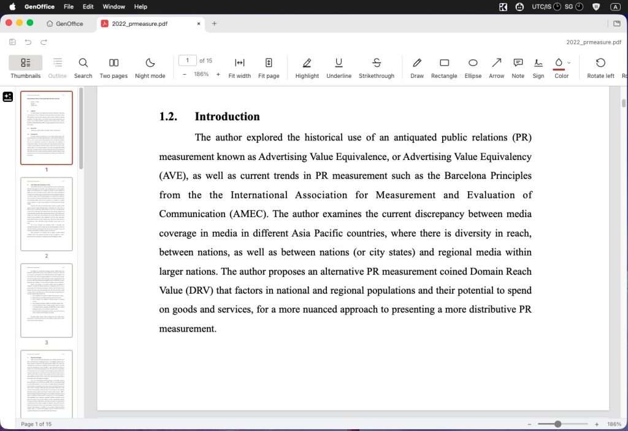This screenshot has height=431, width=628.
Task: Select page 1 thumbnail
Action: tap(47, 128)
